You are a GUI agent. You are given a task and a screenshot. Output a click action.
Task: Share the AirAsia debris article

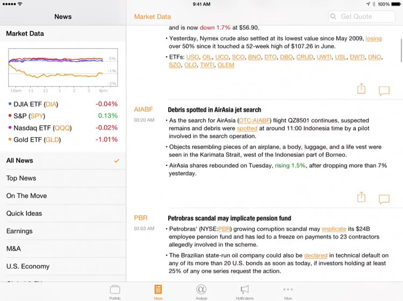tap(362, 197)
